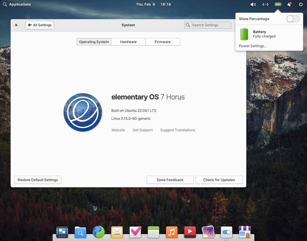
Task: Launch the Music app in the dock
Action: (172, 232)
